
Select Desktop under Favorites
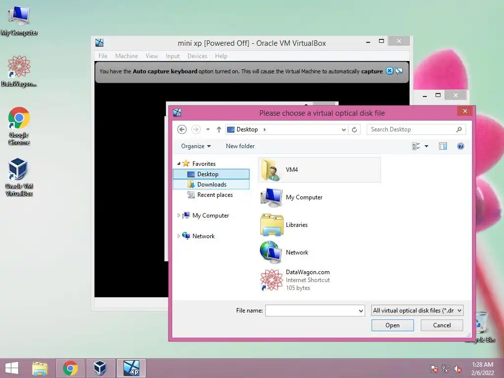tap(211, 174)
